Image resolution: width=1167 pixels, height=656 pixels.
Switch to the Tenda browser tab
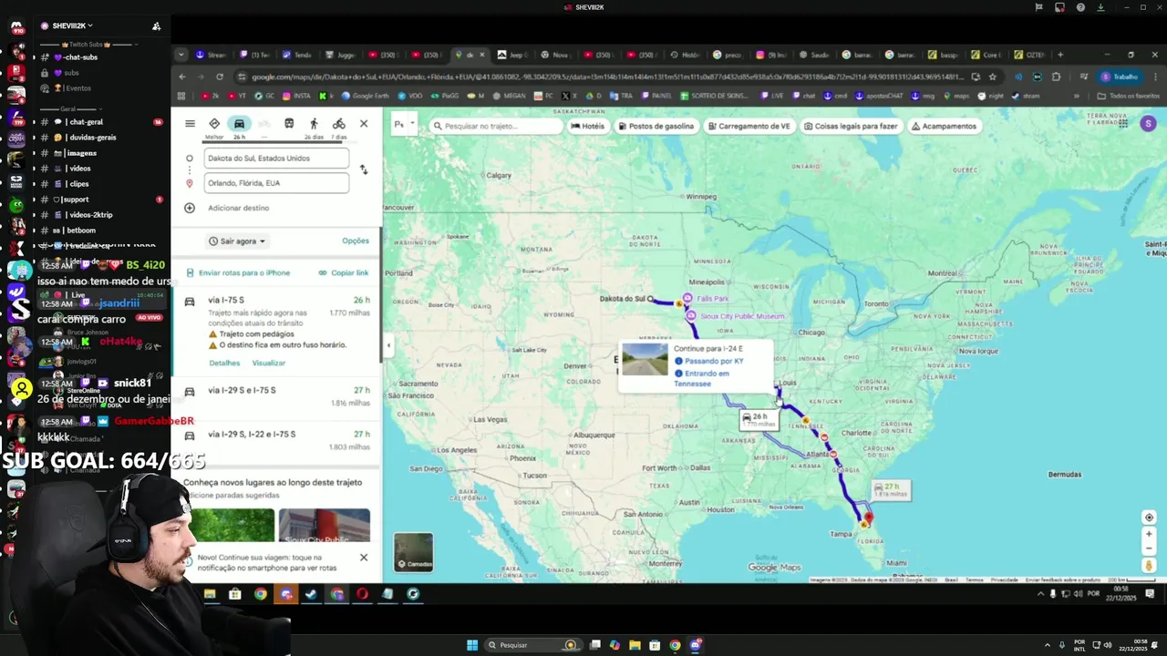pyautogui.click(x=297, y=55)
